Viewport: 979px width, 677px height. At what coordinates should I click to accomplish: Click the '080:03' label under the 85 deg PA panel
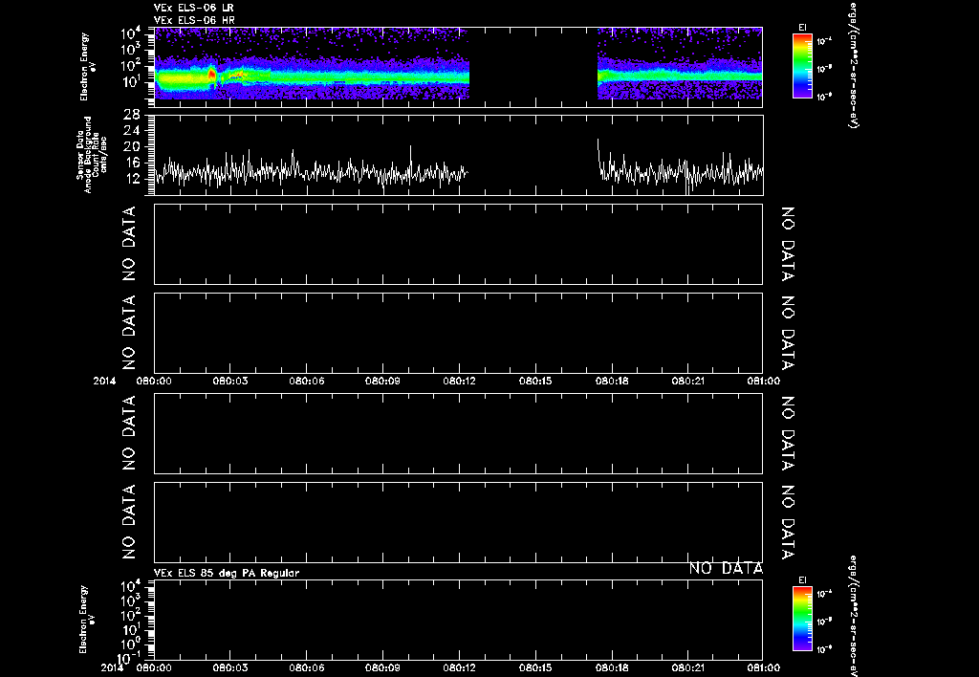coord(229,667)
